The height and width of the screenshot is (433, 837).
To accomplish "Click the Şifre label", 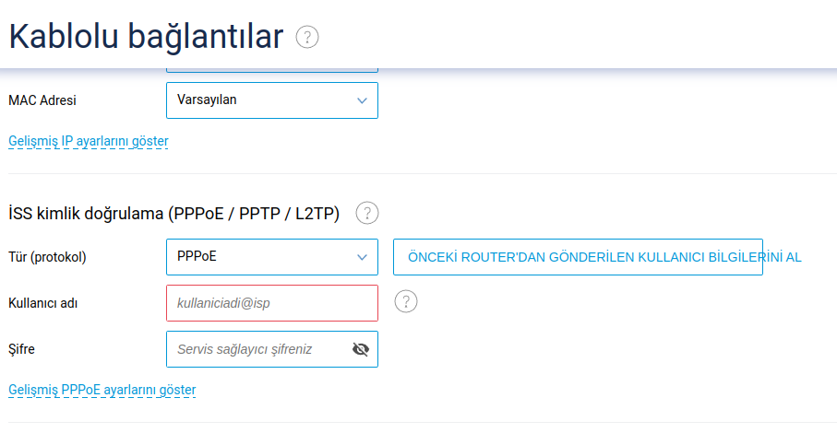I will [21, 349].
